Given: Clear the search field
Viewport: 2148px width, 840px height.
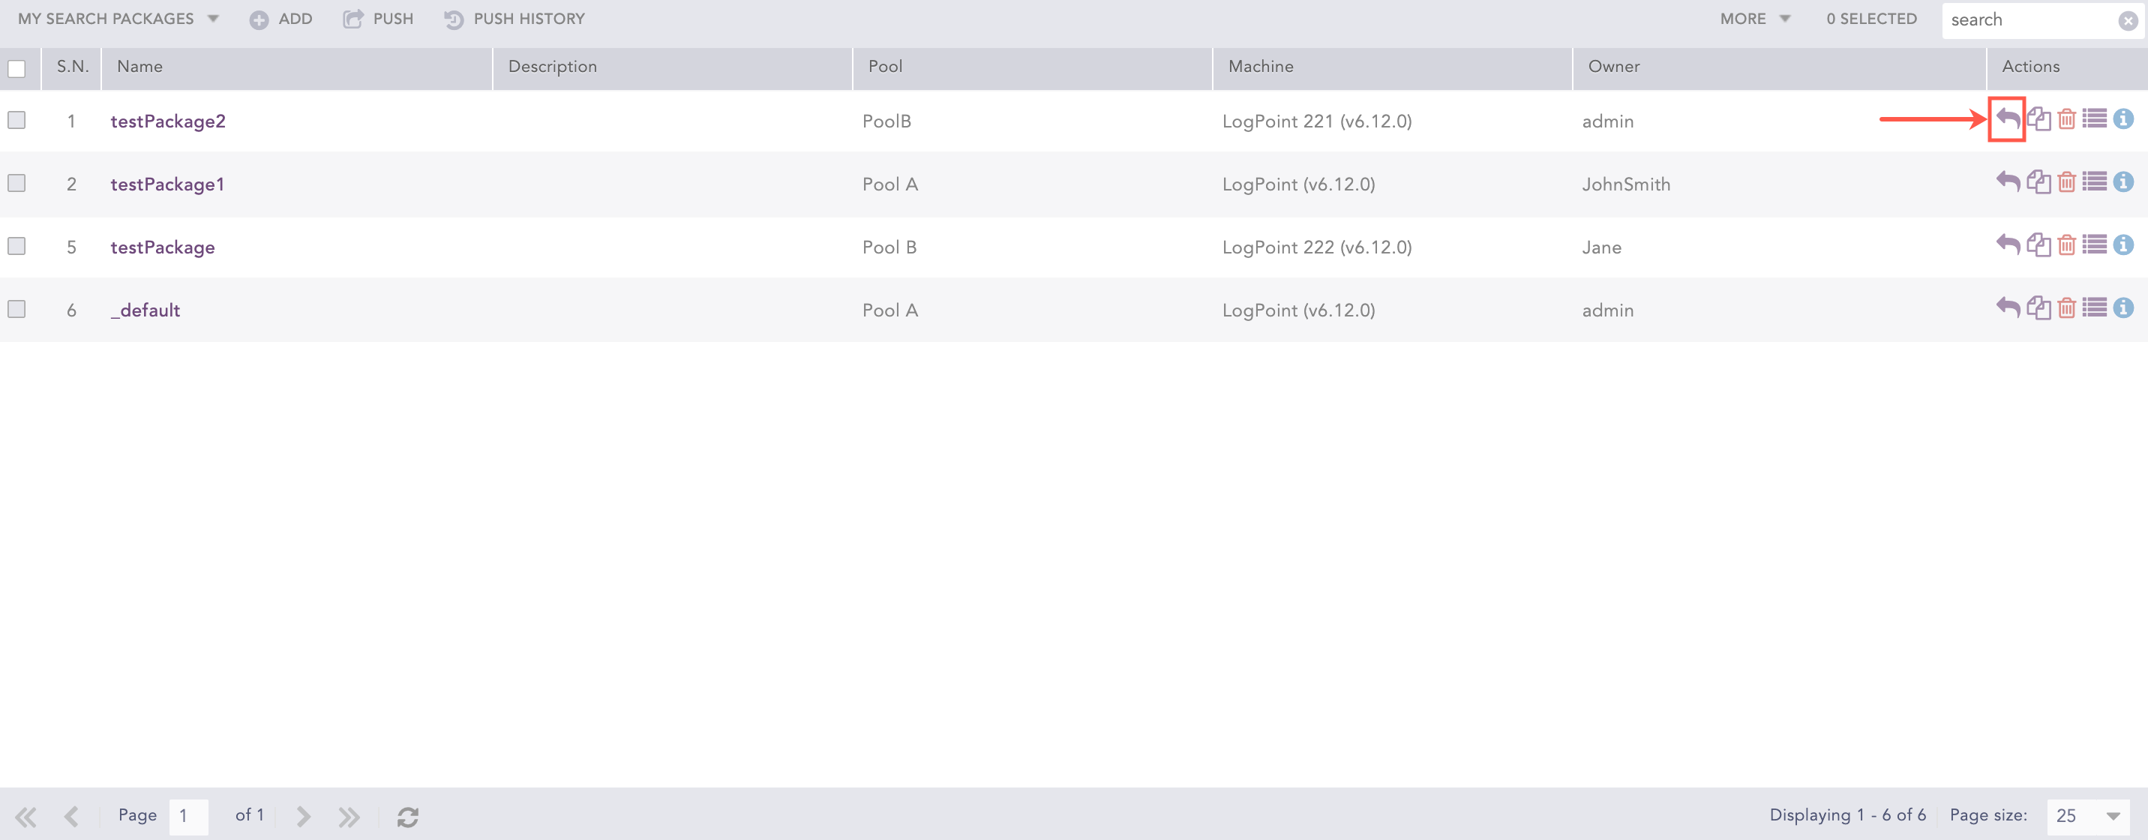Looking at the screenshot, I should [2127, 21].
